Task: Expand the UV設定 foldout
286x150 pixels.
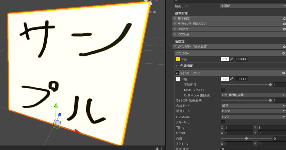Action: click(x=175, y=29)
